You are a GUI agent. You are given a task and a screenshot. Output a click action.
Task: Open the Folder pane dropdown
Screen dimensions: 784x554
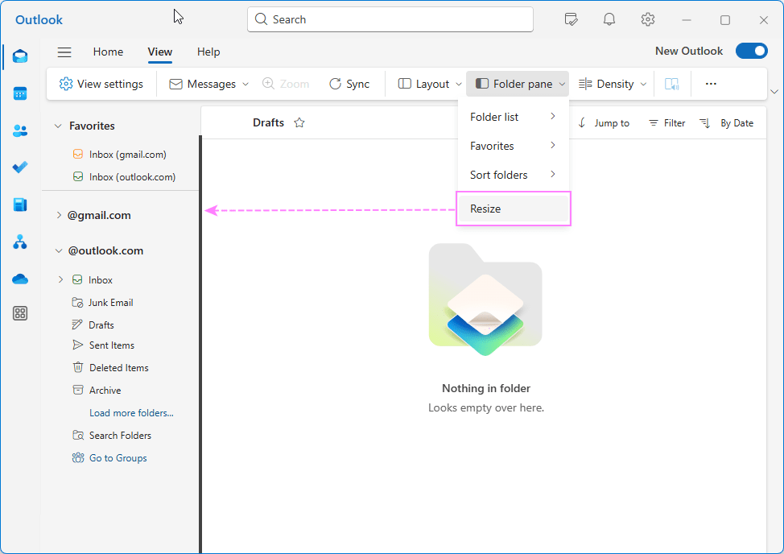(518, 84)
